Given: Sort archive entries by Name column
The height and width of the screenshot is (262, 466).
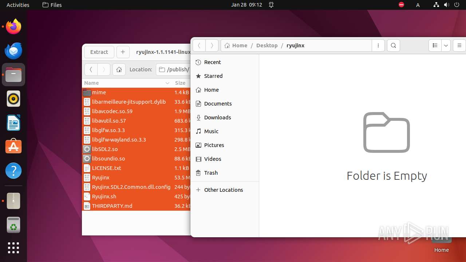Looking at the screenshot, I should pyautogui.click(x=127, y=83).
